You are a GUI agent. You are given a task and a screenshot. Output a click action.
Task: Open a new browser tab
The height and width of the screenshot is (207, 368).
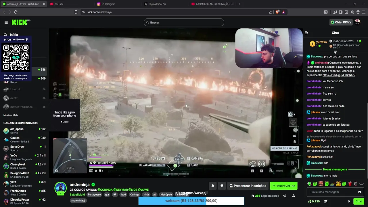pos(239,4)
